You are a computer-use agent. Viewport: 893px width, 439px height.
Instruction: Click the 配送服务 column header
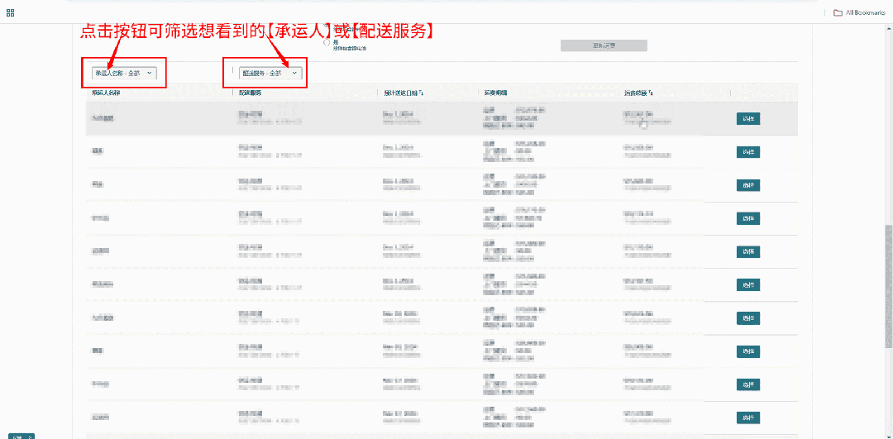tap(250, 93)
